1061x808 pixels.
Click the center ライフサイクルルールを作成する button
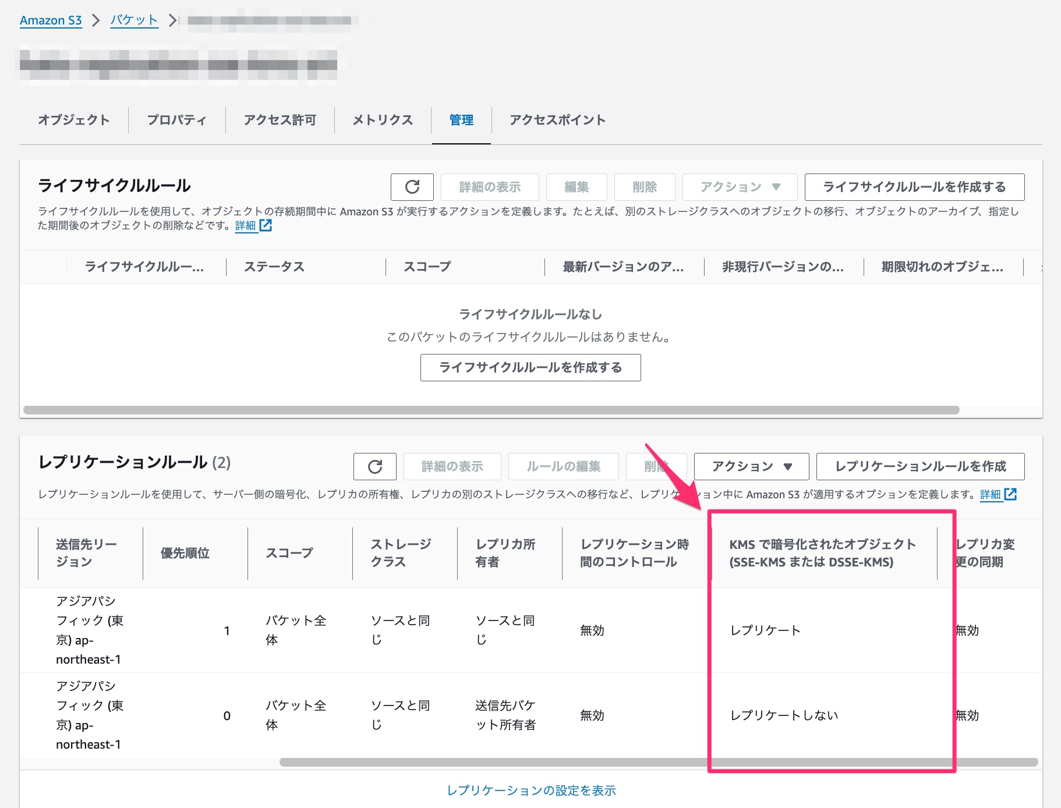[530, 367]
